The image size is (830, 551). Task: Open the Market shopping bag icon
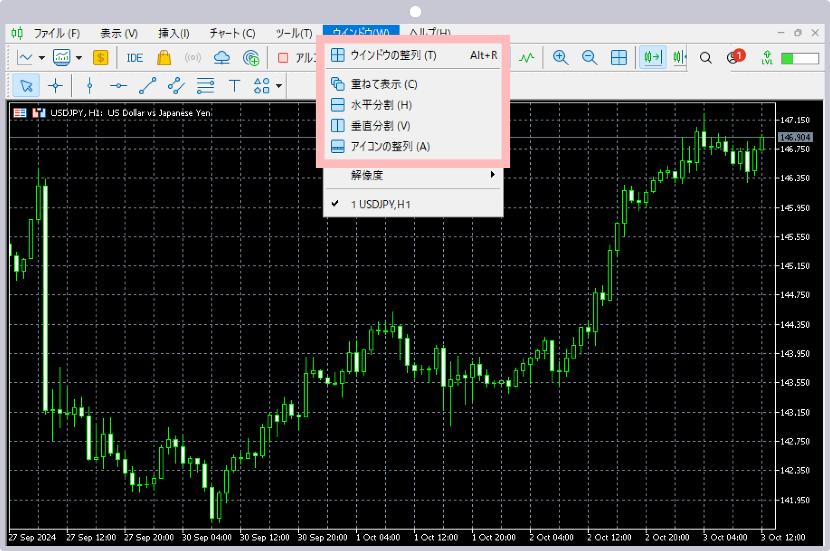tap(164, 58)
